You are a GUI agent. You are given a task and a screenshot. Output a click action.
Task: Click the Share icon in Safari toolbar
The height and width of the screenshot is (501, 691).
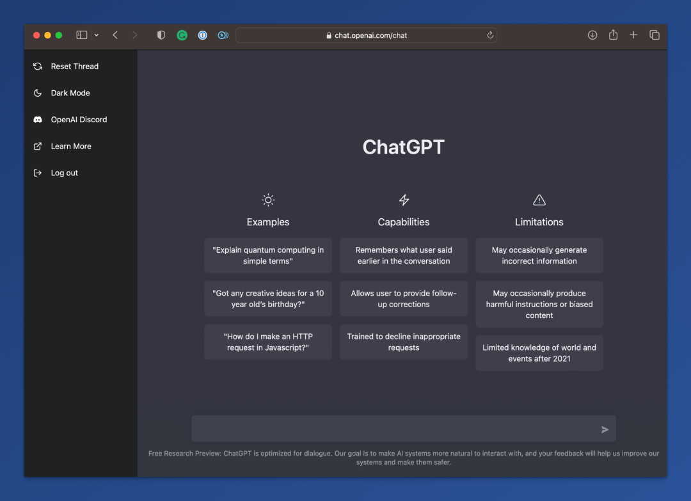click(x=613, y=35)
